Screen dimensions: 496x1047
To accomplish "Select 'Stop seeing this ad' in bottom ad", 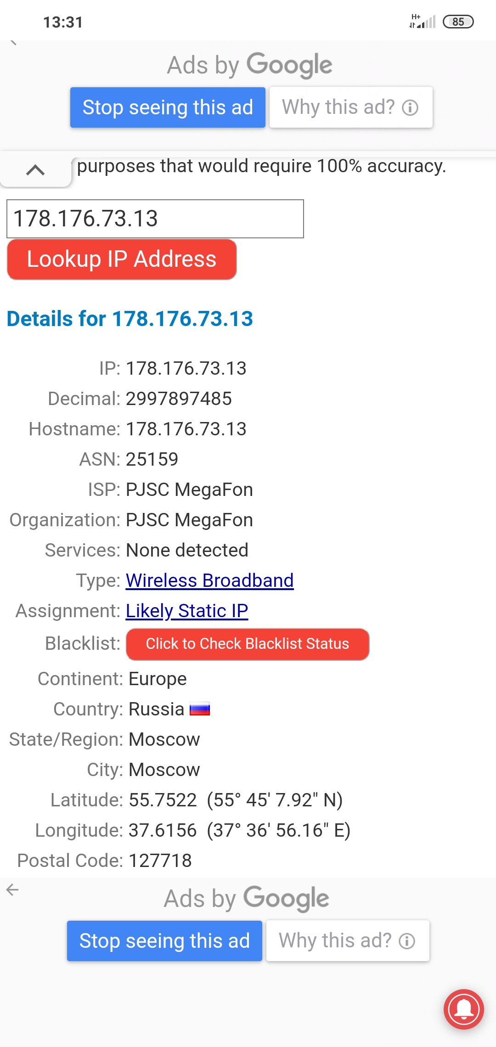I will click(x=164, y=940).
